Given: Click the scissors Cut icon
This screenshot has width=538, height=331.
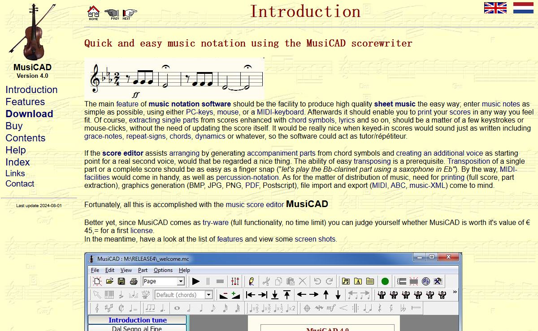Looking at the screenshot, I should tap(266, 281).
